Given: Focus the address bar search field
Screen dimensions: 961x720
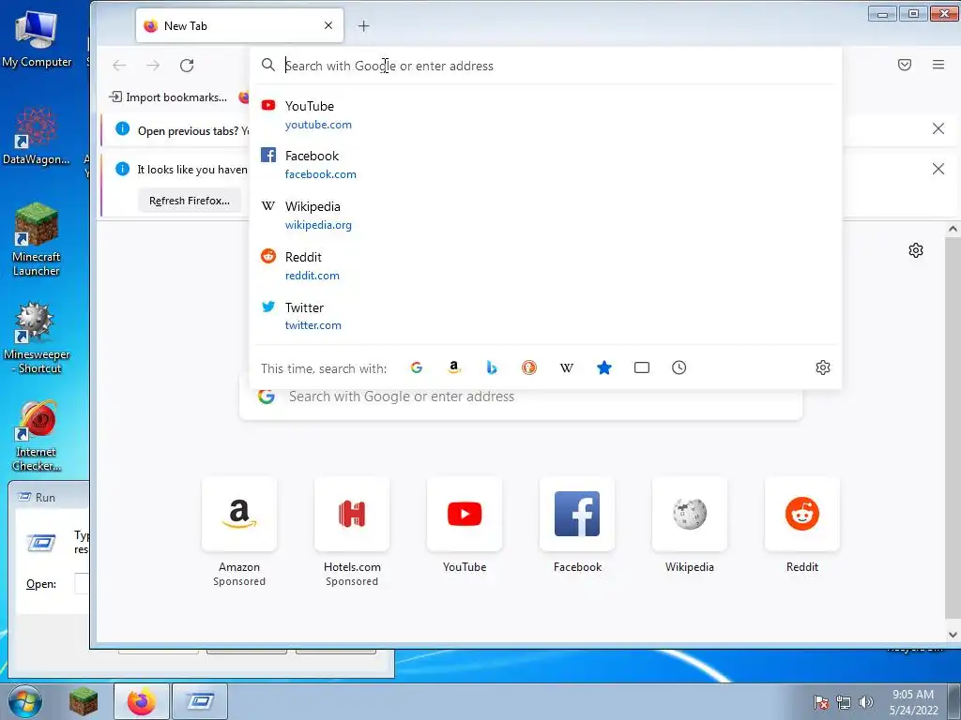Looking at the screenshot, I should (545, 66).
